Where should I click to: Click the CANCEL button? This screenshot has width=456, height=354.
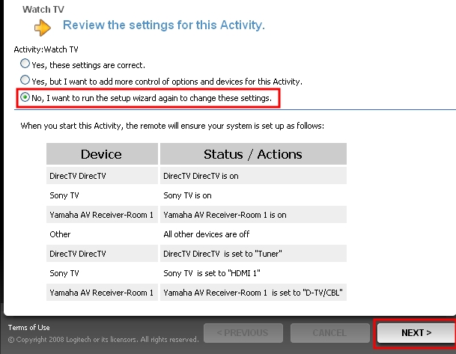[x=329, y=333]
